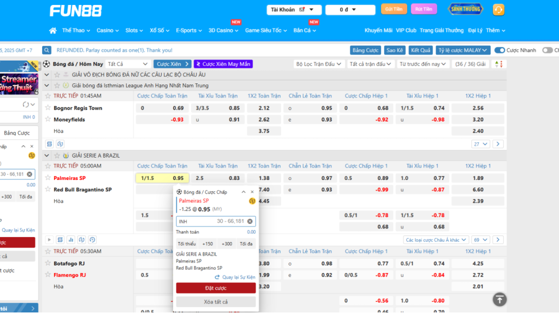Click the INH stake input field in popup
This screenshot has height=314, width=559.
click(210, 221)
